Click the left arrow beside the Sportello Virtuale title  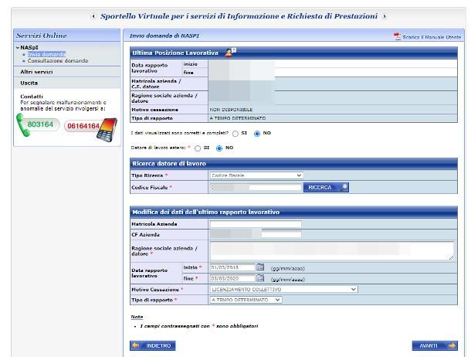[93, 16]
